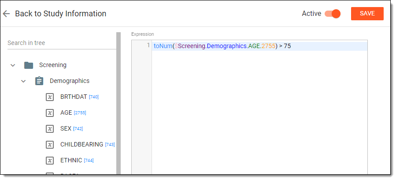396x180 pixels.
Task: Collapse the Screening folder chevron
Action: (x=13, y=65)
